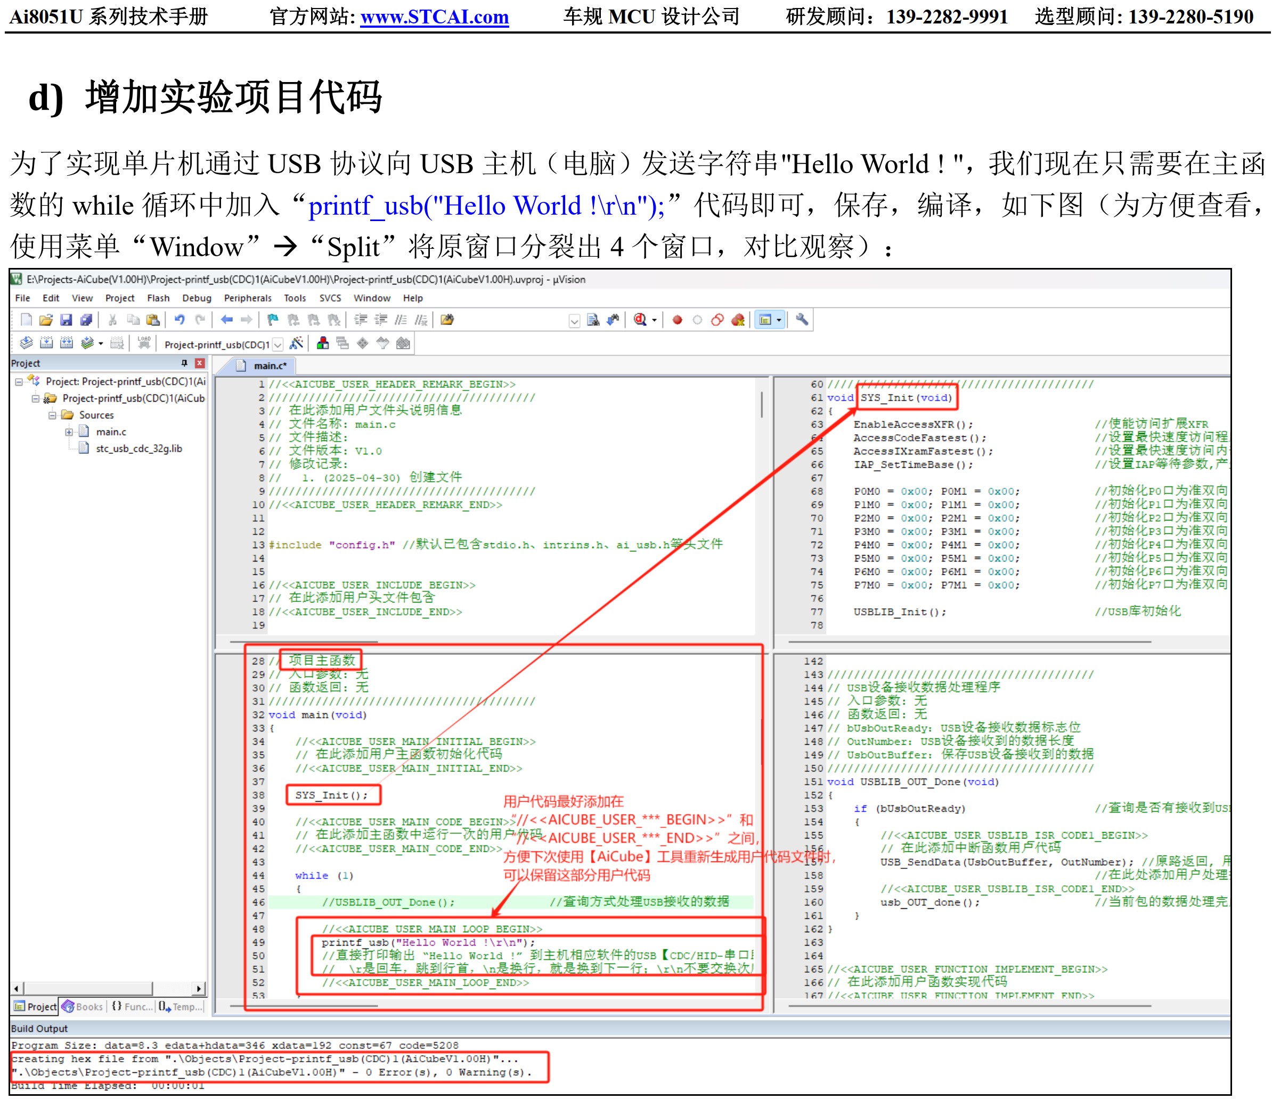The height and width of the screenshot is (1099, 1272).
Task: Click the Open file folder icon
Action: click(x=46, y=320)
